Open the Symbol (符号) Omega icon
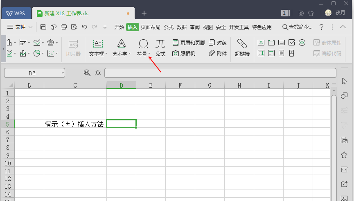The image size is (354, 201). 143,44
